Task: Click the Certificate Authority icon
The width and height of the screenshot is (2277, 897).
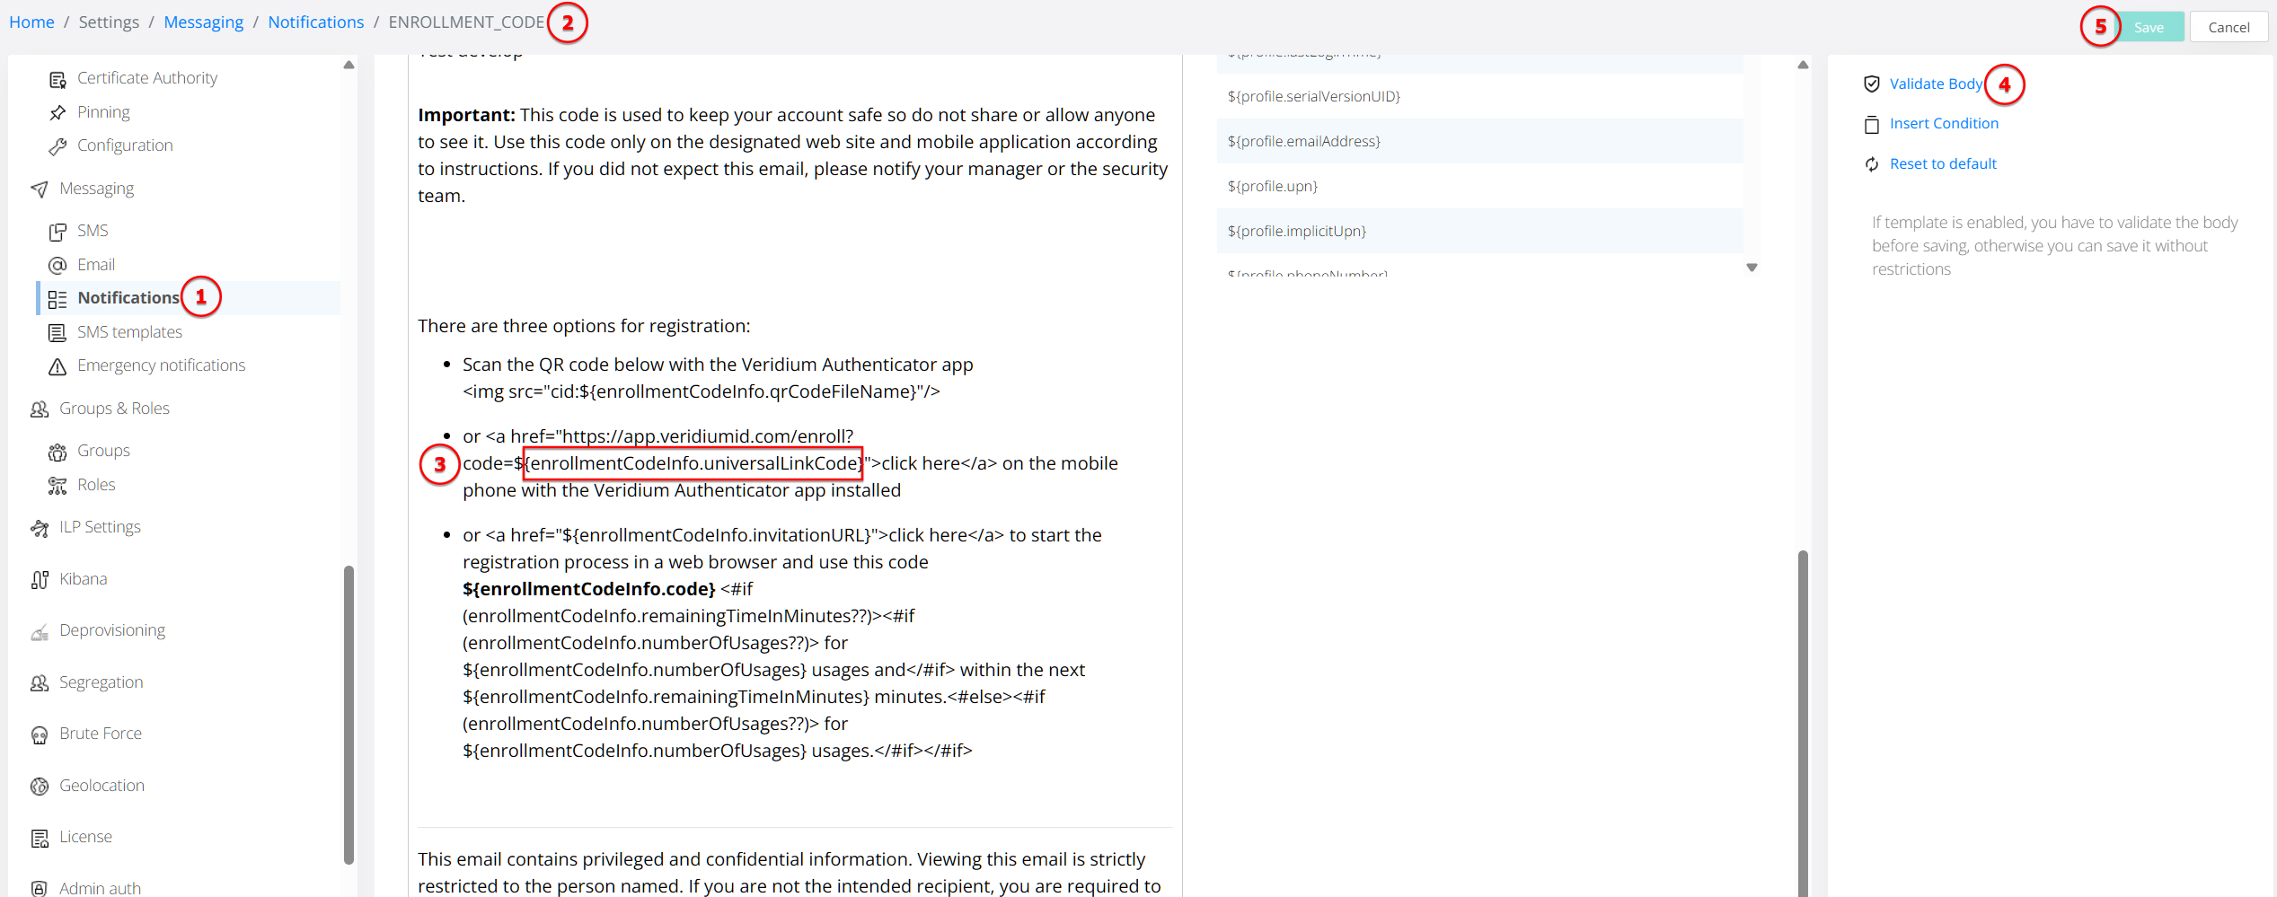Action: click(x=57, y=80)
